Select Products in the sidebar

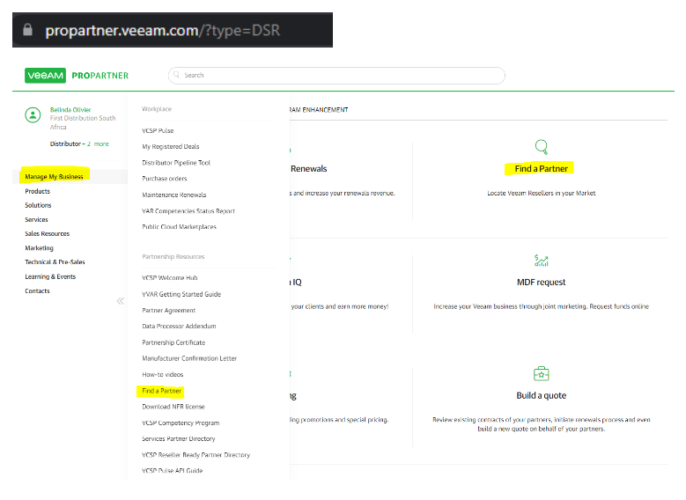click(38, 191)
